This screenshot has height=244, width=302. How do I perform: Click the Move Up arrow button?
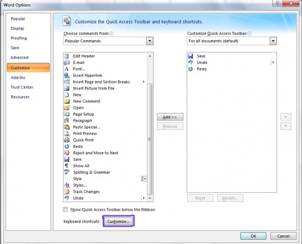(286, 117)
